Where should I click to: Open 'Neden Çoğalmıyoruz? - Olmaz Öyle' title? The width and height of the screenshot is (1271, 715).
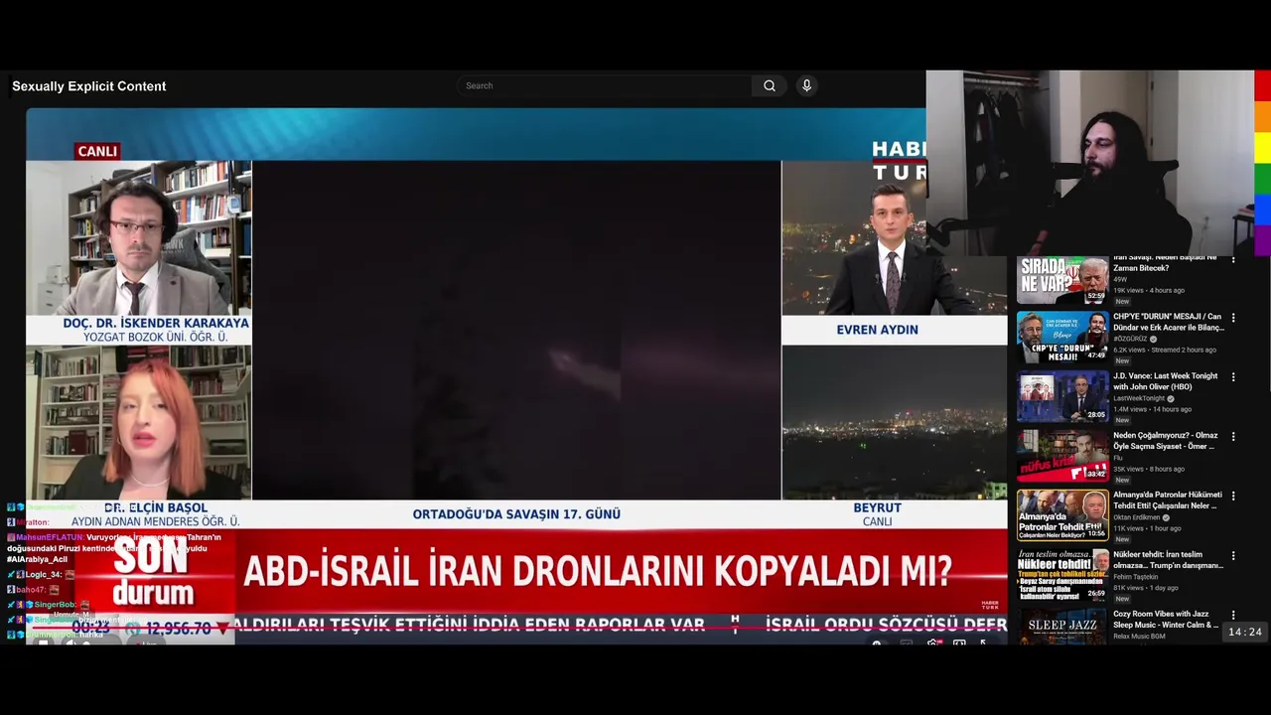(x=1165, y=441)
